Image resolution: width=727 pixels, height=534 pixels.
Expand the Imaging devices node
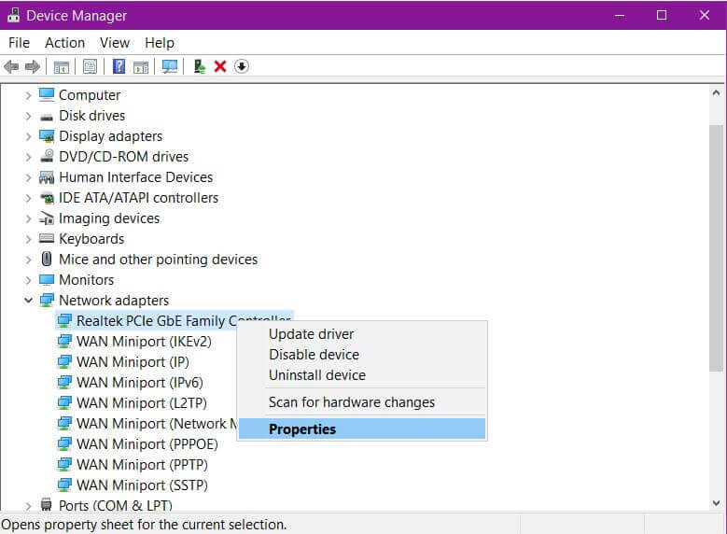point(28,218)
